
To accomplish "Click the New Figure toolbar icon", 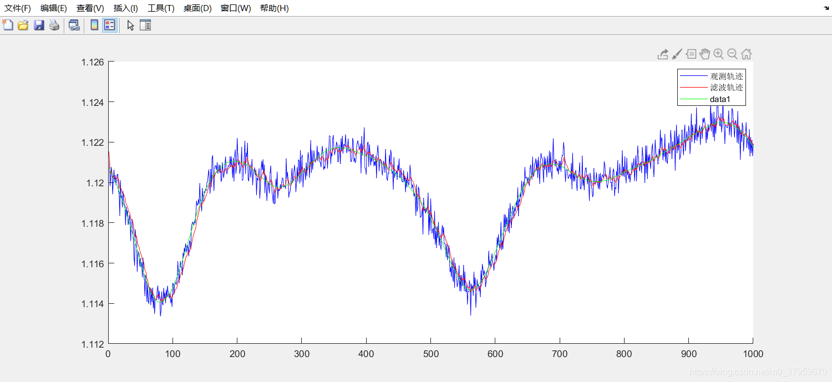I will (x=8, y=25).
